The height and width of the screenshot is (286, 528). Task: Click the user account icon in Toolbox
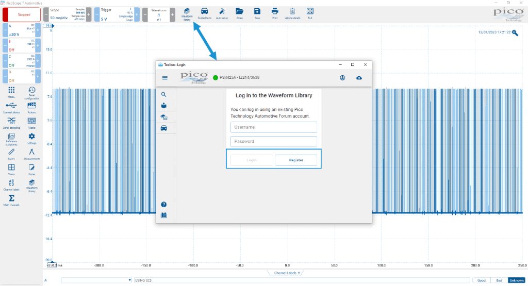(x=342, y=78)
